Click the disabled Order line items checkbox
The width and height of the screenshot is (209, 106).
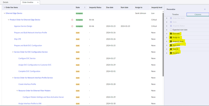[x=171, y=18]
